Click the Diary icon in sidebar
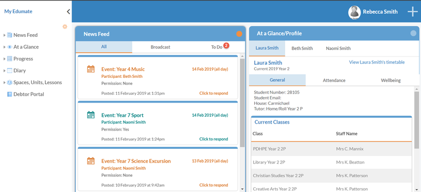Image resolution: width=421 pixels, height=192 pixels. coord(9,70)
